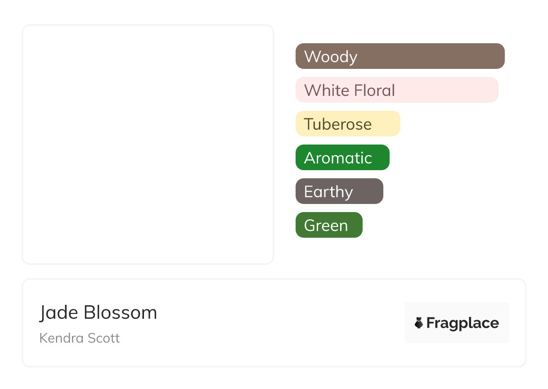Click the Fragplace perfume bottle icon

pos(419,323)
